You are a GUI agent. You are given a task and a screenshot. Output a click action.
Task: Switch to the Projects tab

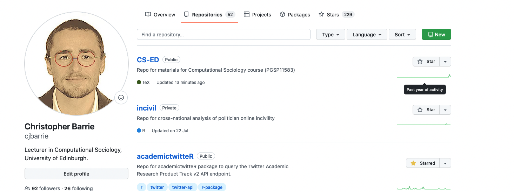coord(257,15)
